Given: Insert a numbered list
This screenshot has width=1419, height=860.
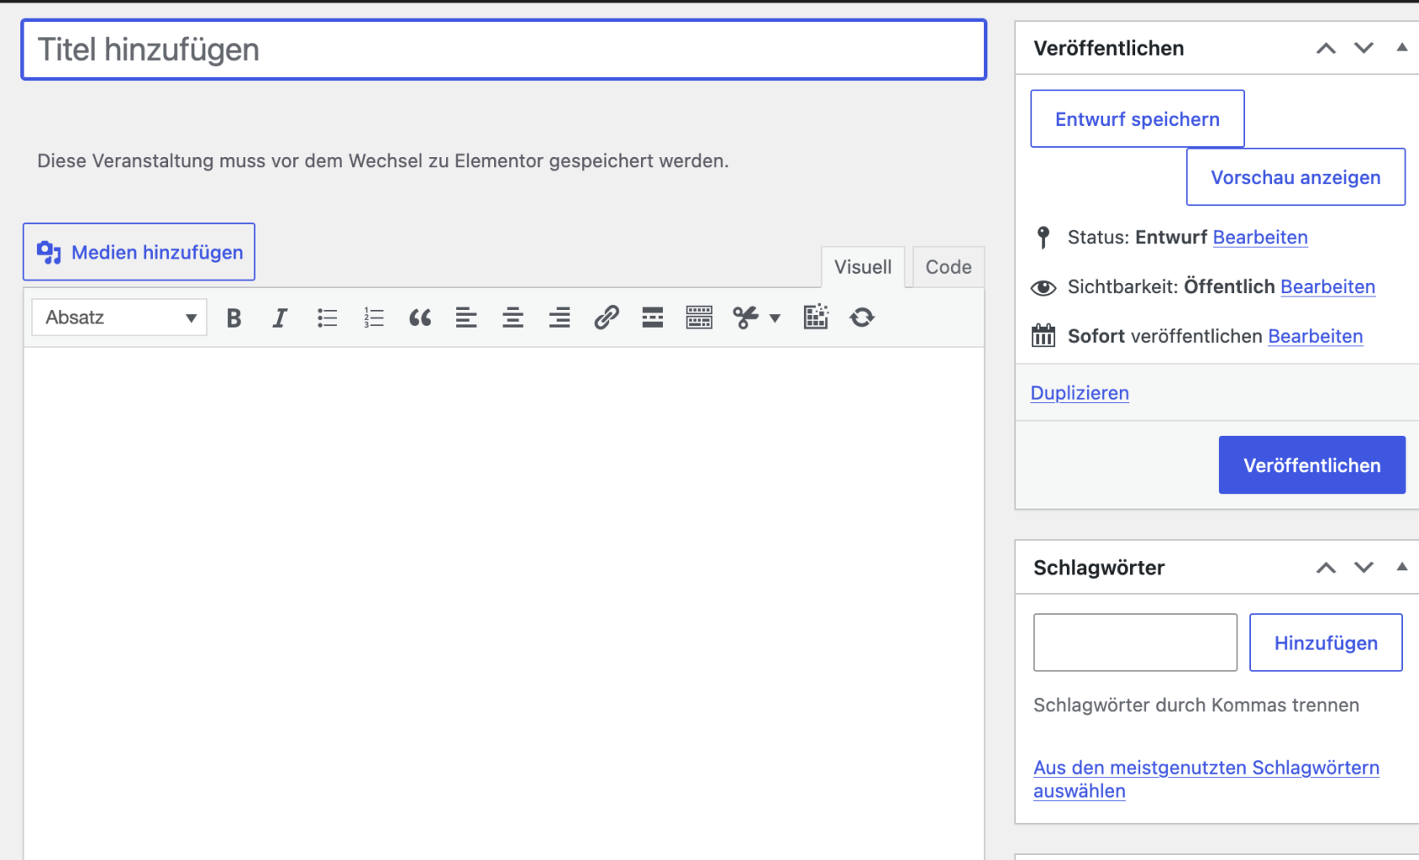Looking at the screenshot, I should [x=373, y=318].
